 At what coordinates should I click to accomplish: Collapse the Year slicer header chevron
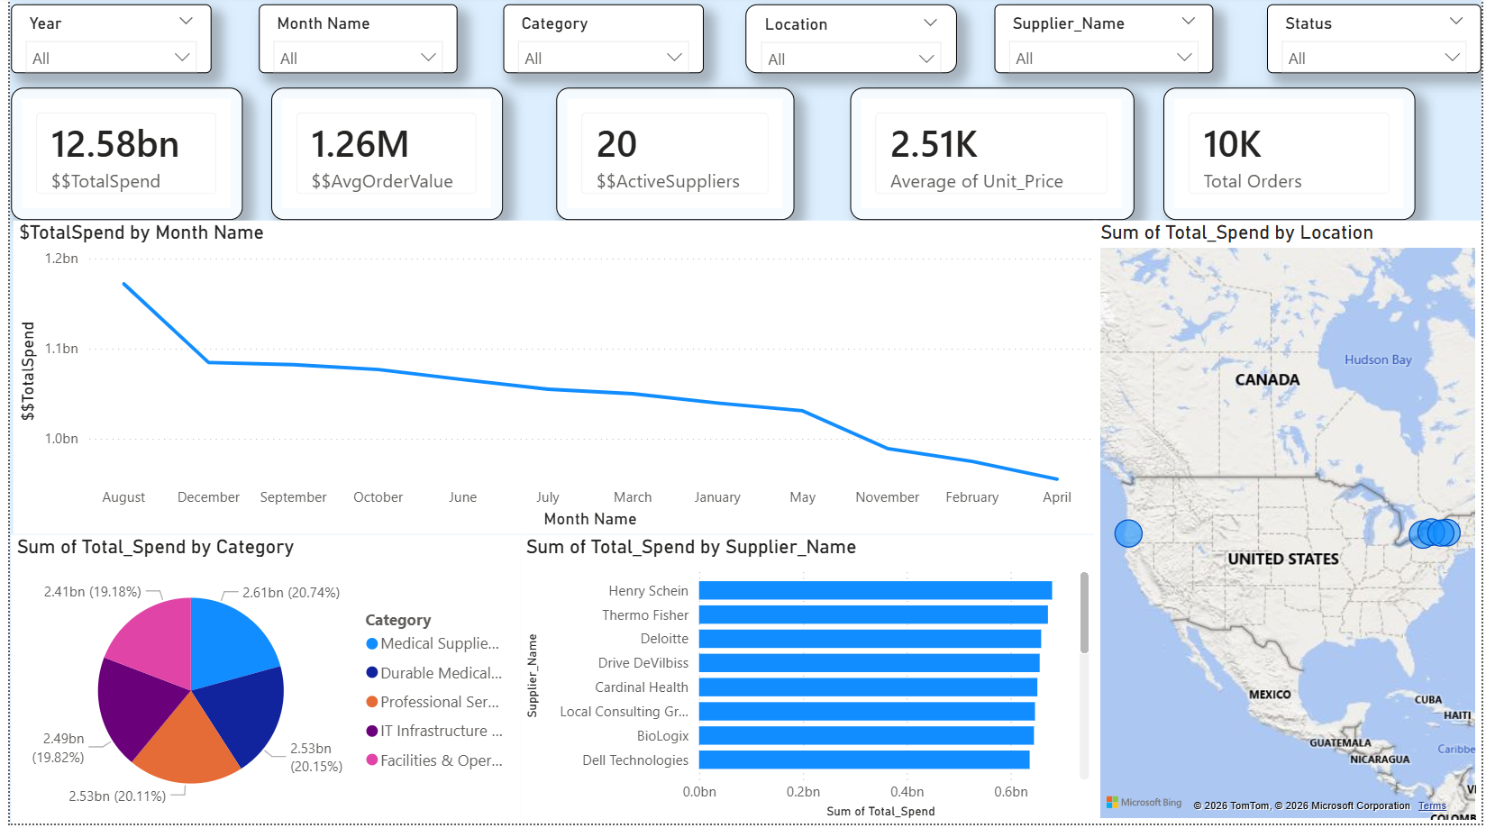click(186, 22)
